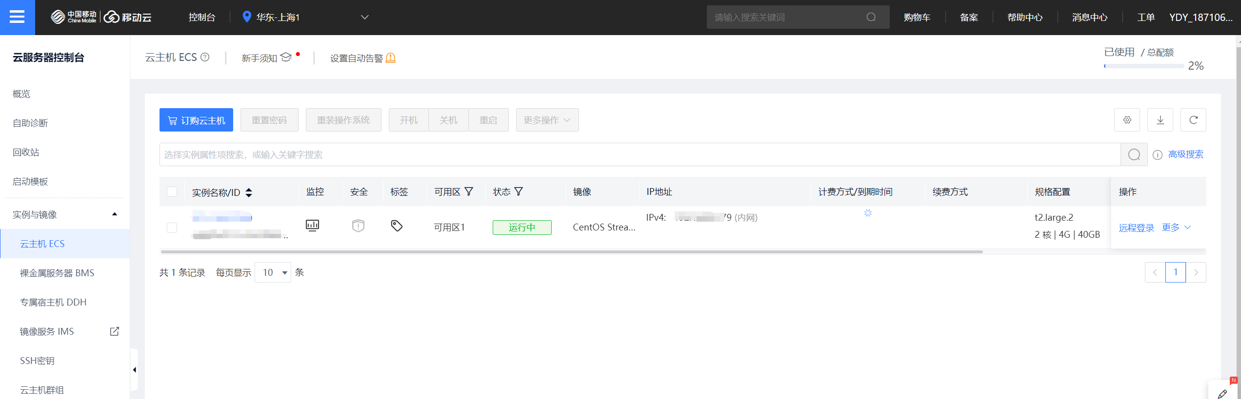The image size is (1241, 399).
Task: Open 自助诊断 in sidebar
Action: pos(30,123)
